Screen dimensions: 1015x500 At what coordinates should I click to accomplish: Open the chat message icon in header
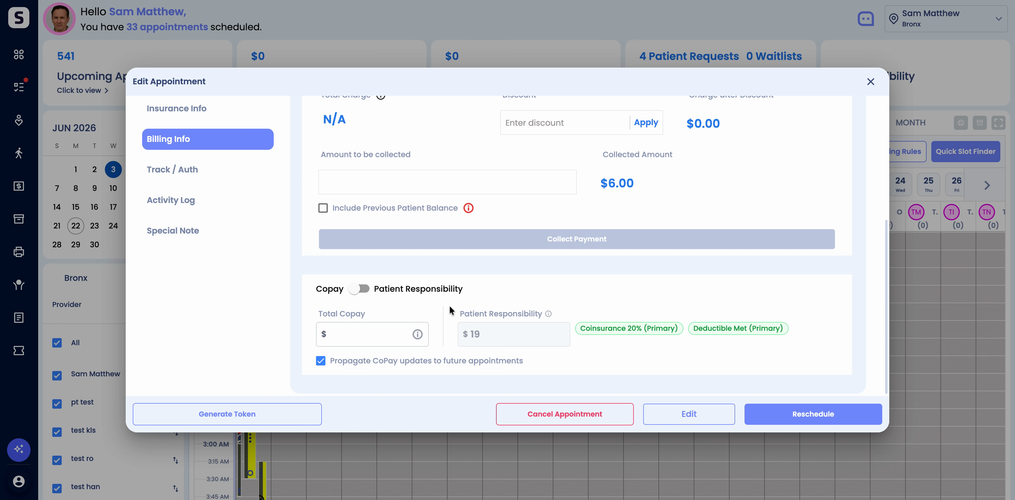pyautogui.click(x=866, y=19)
